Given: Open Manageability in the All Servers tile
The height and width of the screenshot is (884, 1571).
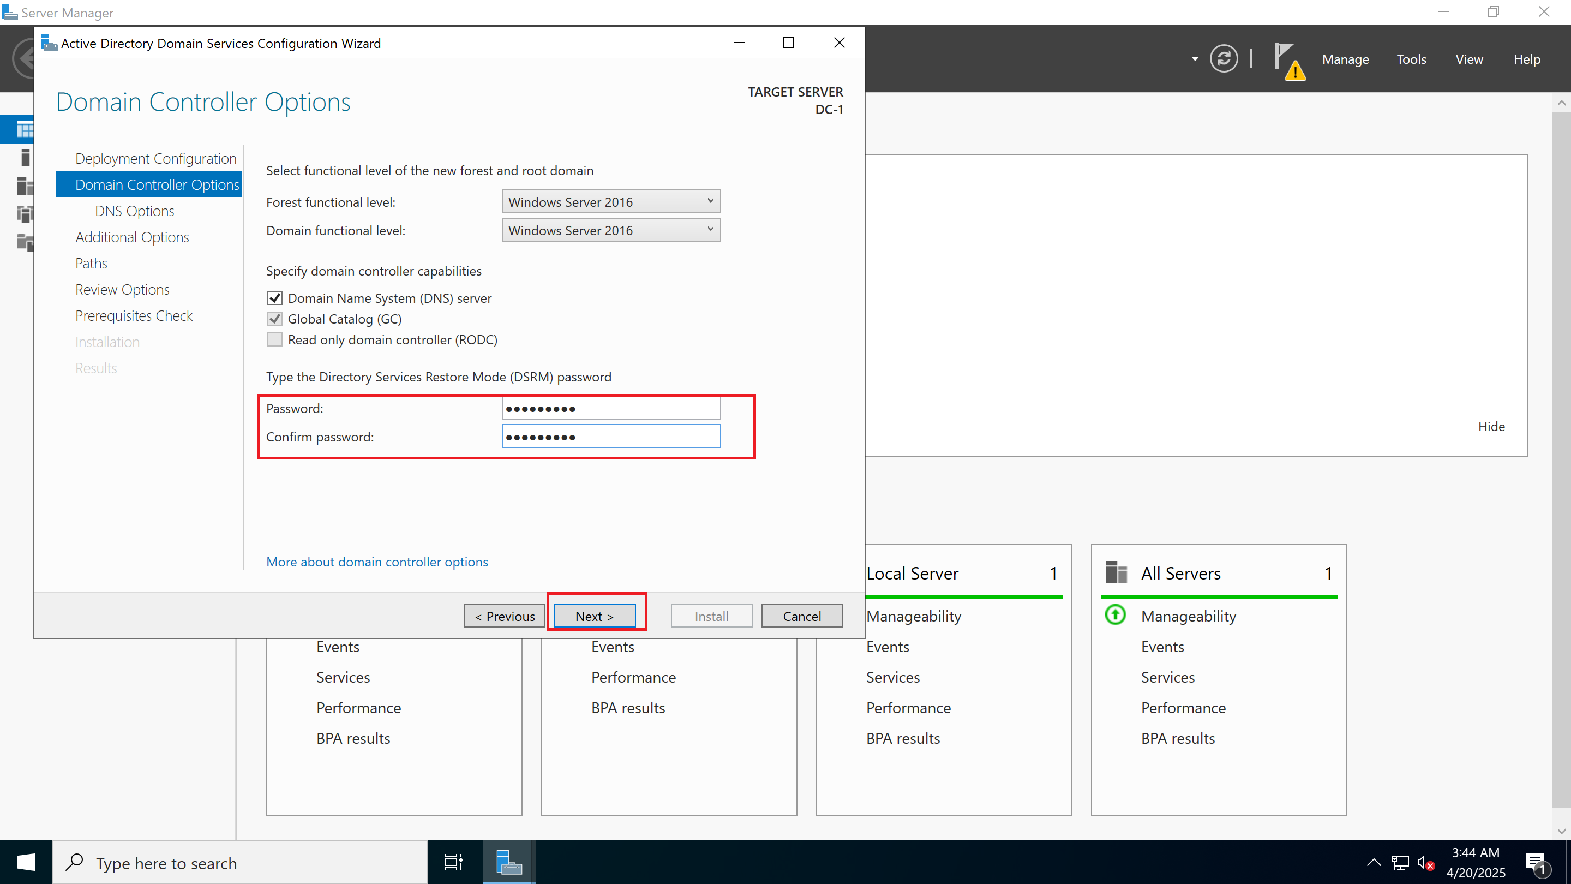Looking at the screenshot, I should (x=1189, y=616).
